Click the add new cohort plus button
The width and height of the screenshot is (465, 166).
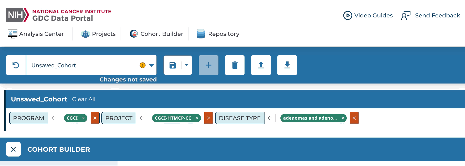click(x=208, y=65)
